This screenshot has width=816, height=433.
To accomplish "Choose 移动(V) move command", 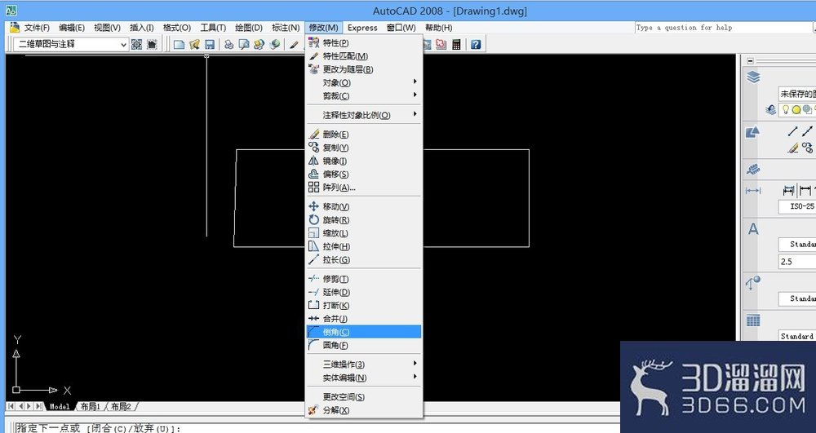I will tap(364, 206).
